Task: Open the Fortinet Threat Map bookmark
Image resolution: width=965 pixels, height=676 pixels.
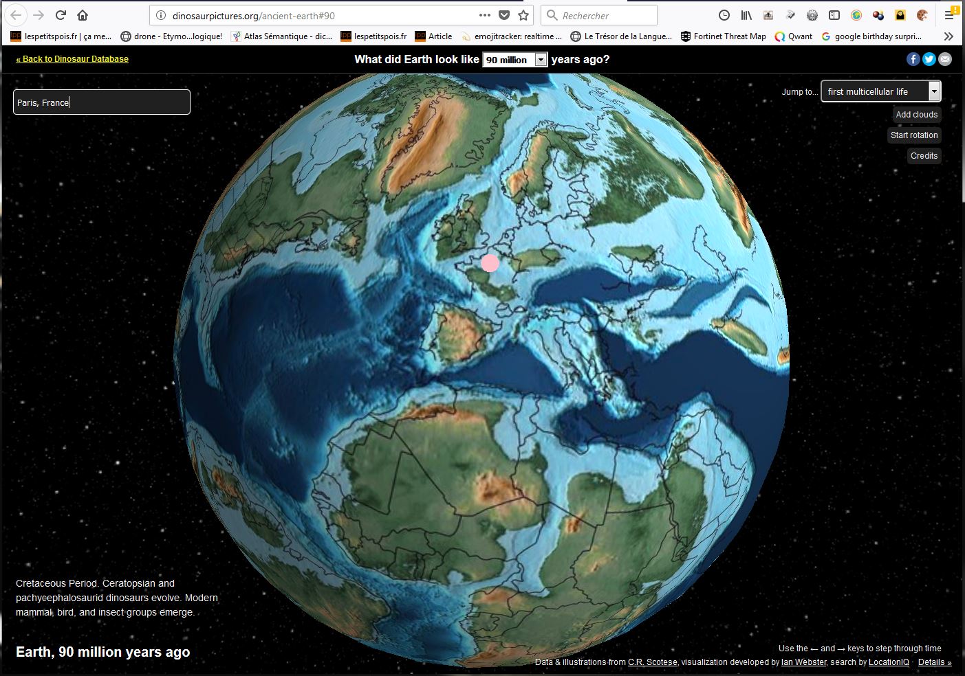Action: click(x=723, y=36)
